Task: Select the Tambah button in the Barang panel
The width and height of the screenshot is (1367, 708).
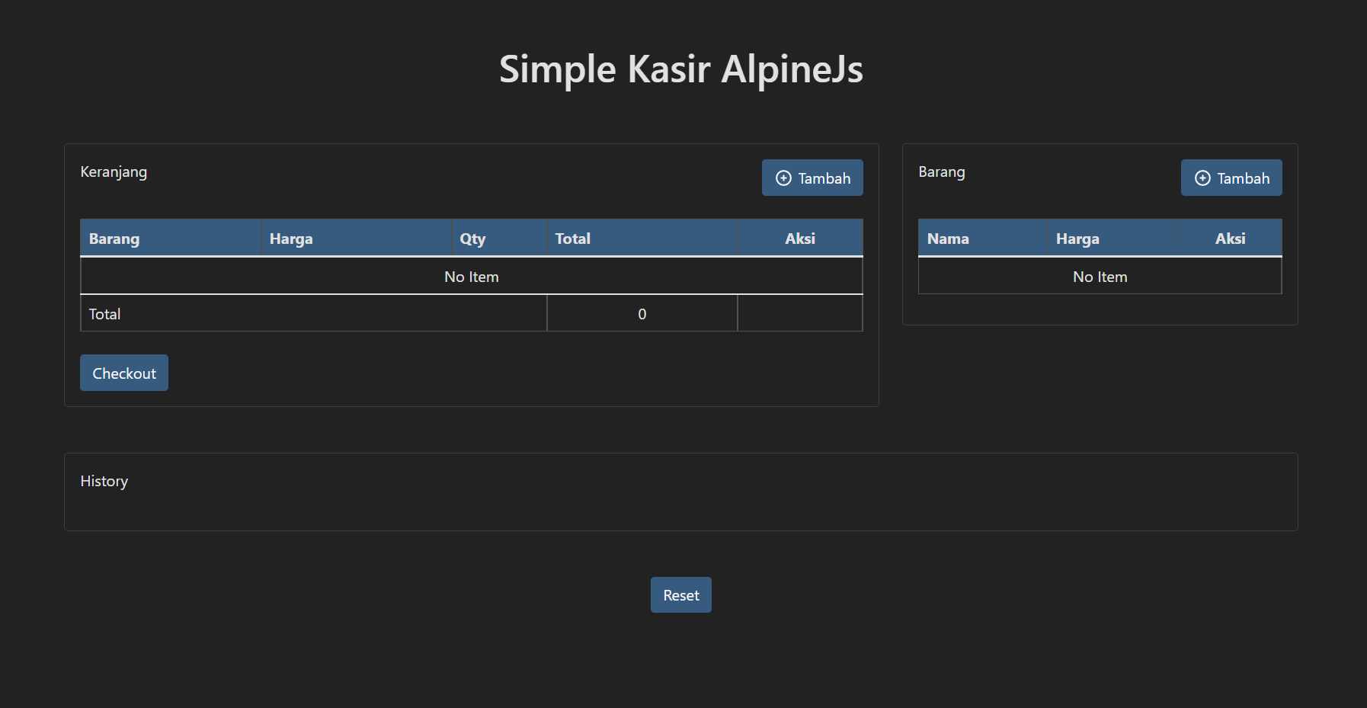Action: tap(1231, 178)
